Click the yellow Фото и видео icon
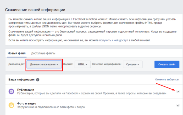This screenshot has height=115, width=183. (11, 105)
